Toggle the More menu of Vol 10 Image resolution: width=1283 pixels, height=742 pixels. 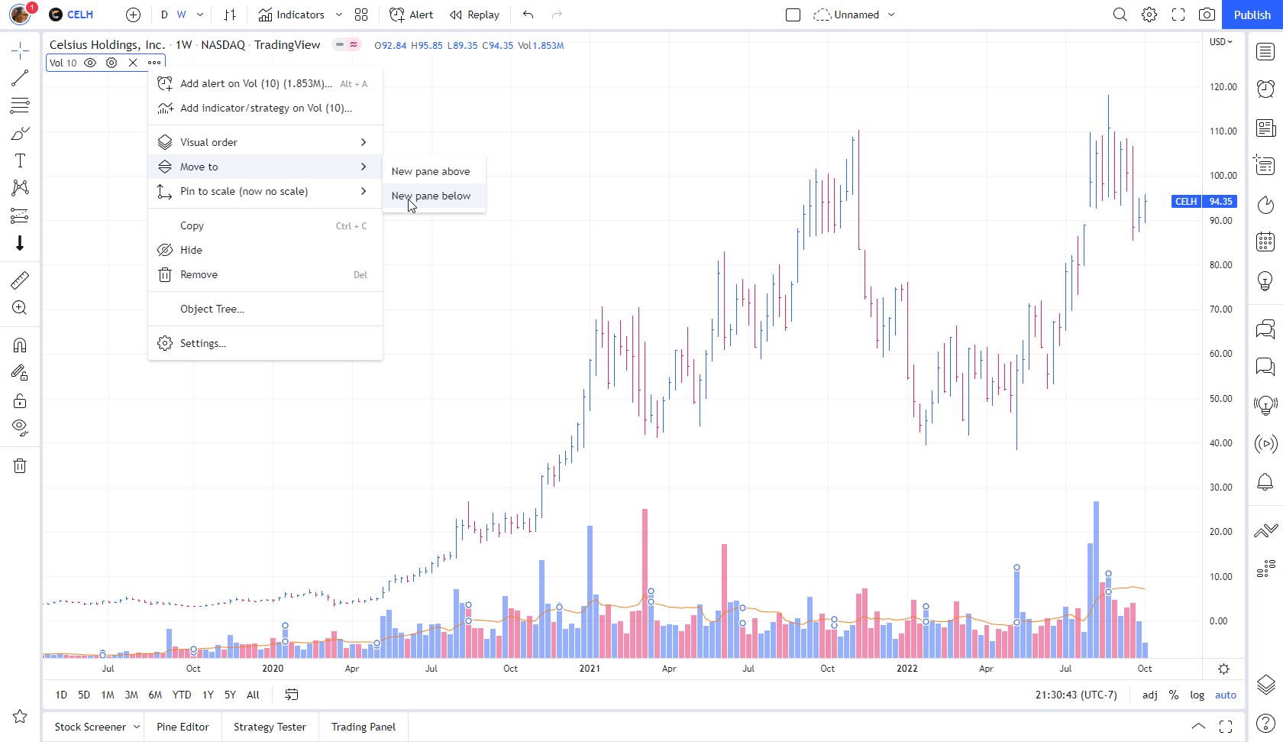pos(154,63)
